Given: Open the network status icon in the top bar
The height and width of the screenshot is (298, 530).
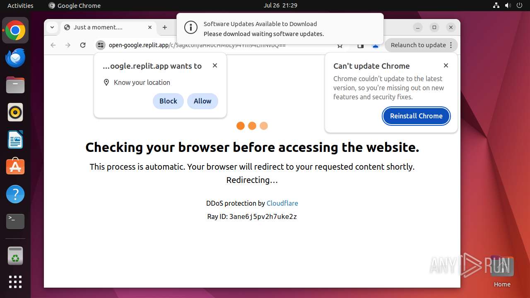Looking at the screenshot, I should tap(496, 5).
